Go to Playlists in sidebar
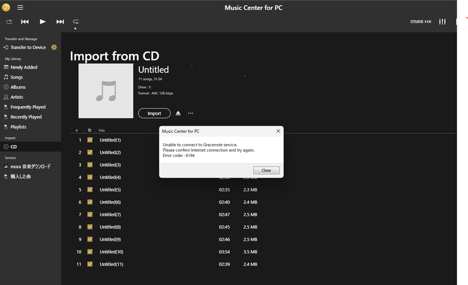 (x=18, y=127)
